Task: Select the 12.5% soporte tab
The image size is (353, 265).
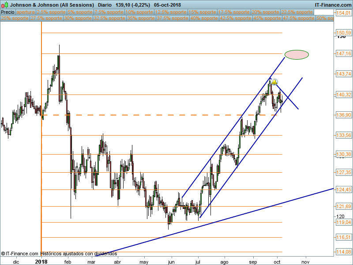Action: click(170, 12)
